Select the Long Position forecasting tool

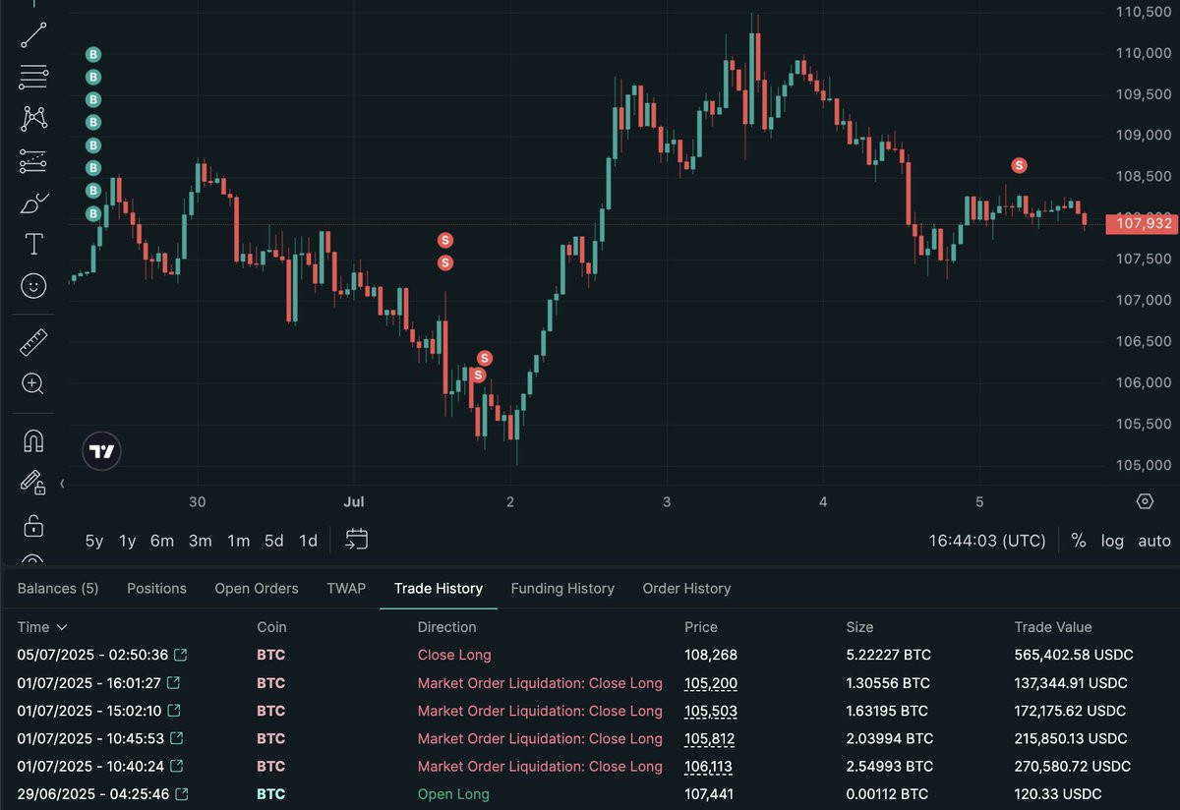[33, 160]
